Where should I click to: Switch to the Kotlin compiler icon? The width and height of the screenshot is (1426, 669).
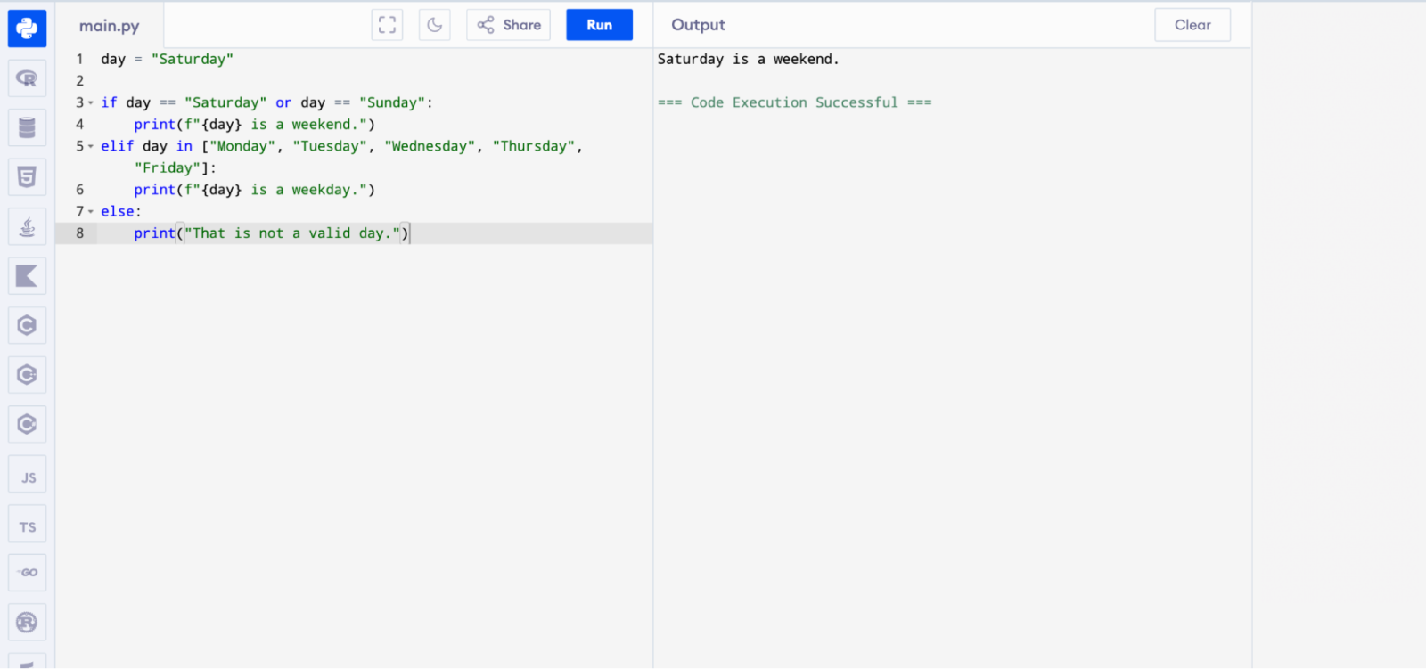pos(27,276)
